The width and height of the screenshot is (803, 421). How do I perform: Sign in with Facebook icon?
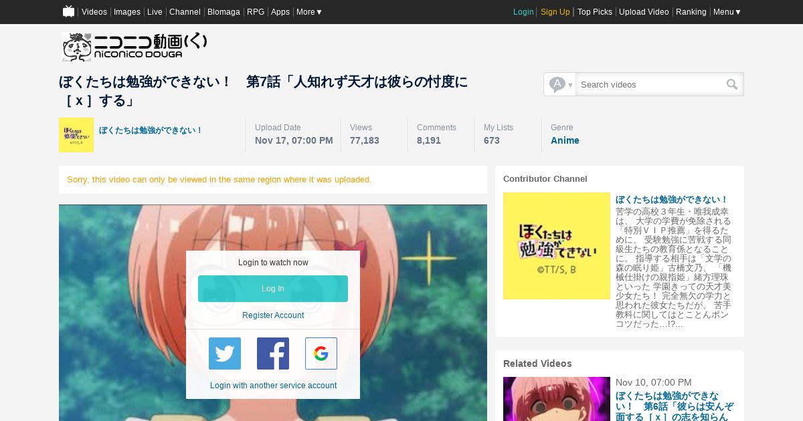coord(273,354)
